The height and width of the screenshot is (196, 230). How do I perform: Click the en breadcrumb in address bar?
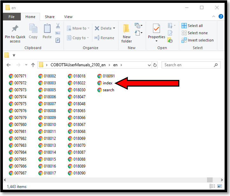[115, 65]
